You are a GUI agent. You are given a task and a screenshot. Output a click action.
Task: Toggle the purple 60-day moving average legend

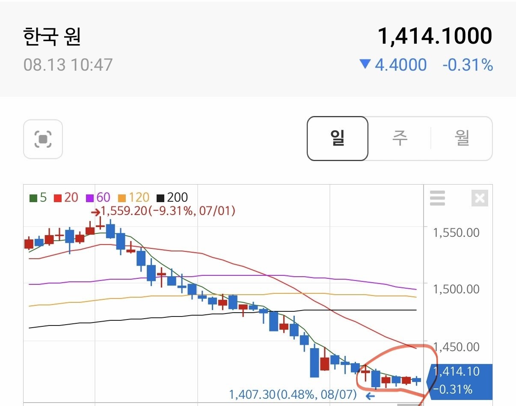coord(98,197)
